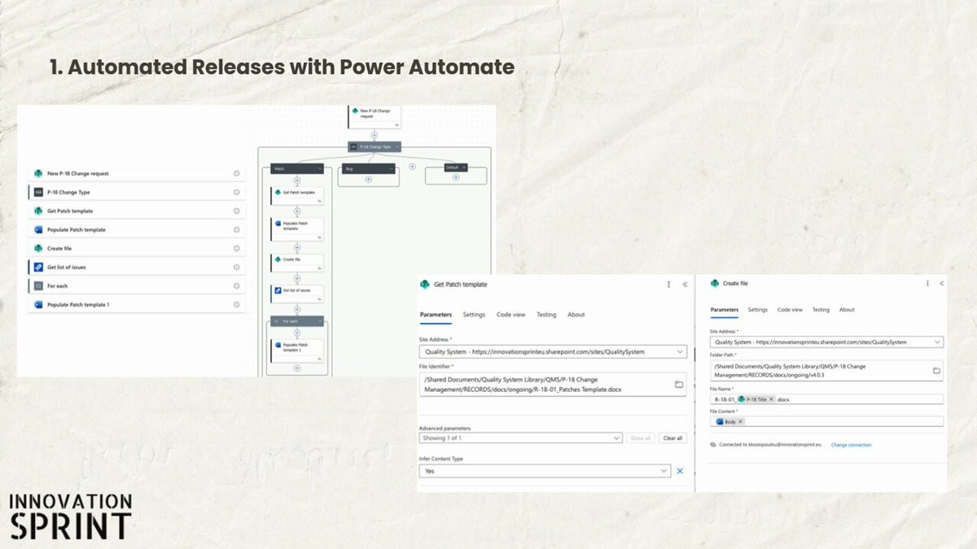The width and height of the screenshot is (977, 549).
Task: Open more options menu in Get Patch template panel
Action: (x=668, y=285)
